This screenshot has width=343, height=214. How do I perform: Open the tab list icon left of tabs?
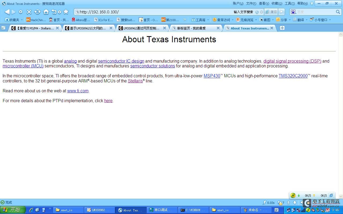3,28
